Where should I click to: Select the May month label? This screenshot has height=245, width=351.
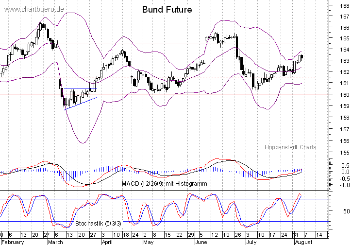click(x=149, y=242)
